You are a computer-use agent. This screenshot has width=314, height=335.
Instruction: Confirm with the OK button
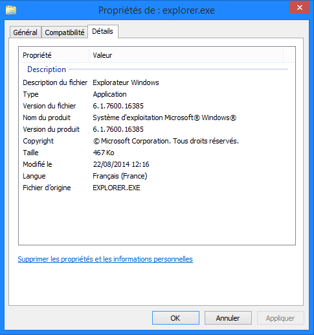[175, 318]
